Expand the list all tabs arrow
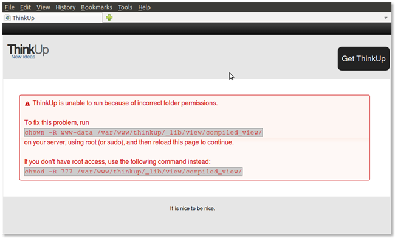This screenshot has width=395, height=238. point(386,18)
